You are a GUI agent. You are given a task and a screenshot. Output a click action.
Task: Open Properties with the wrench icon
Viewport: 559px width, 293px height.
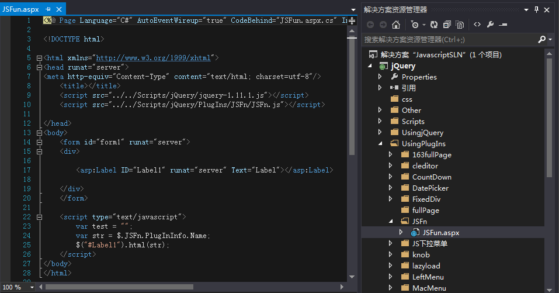click(490, 25)
